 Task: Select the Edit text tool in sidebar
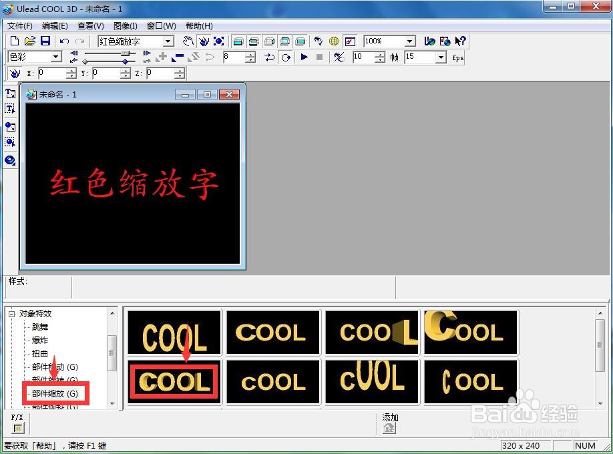coord(10,109)
